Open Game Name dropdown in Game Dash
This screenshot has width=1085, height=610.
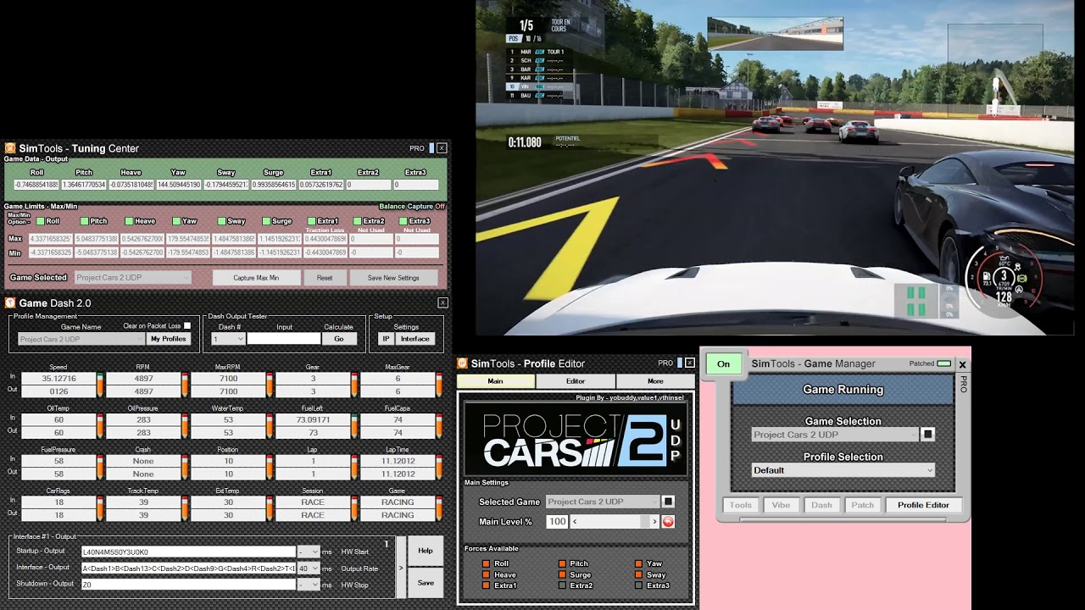81,339
